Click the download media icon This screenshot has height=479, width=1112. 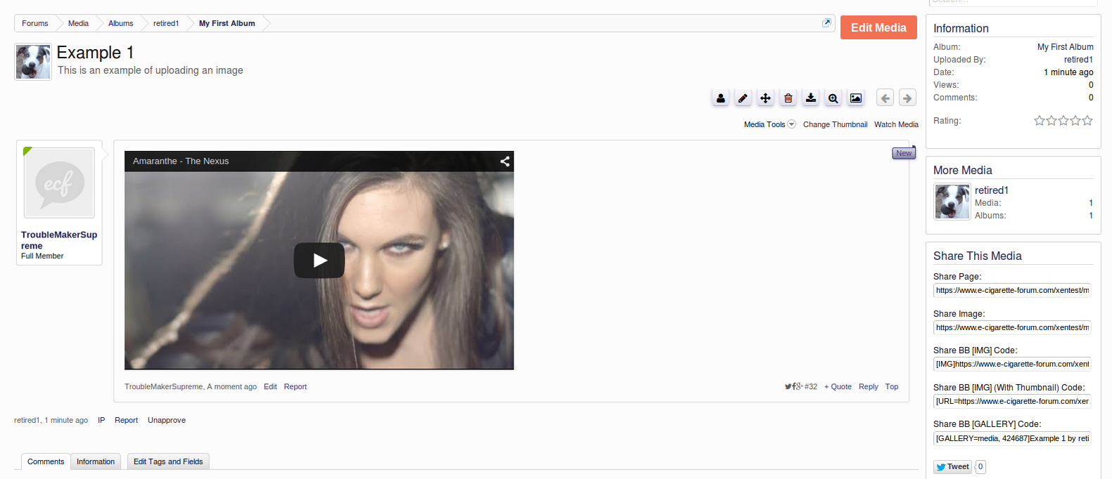pyautogui.click(x=810, y=98)
